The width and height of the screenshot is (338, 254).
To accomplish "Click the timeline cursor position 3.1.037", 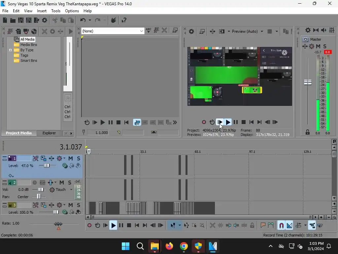I will click(x=71, y=147).
